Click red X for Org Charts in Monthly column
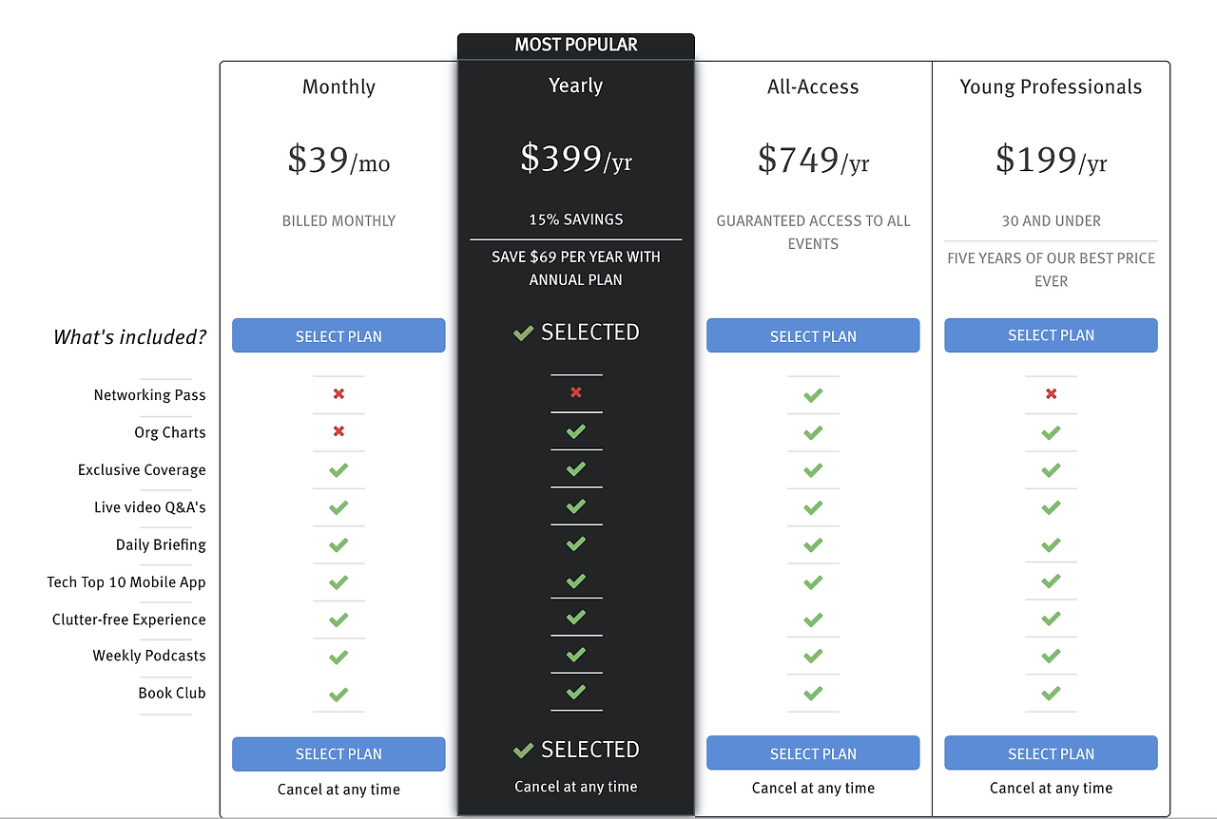The height and width of the screenshot is (819, 1217). point(338,431)
